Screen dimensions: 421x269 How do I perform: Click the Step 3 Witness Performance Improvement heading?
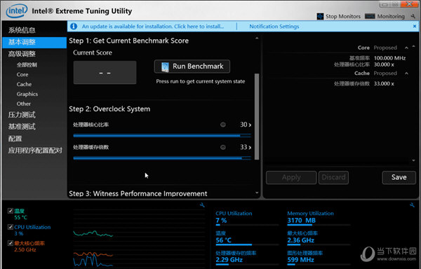(138, 193)
